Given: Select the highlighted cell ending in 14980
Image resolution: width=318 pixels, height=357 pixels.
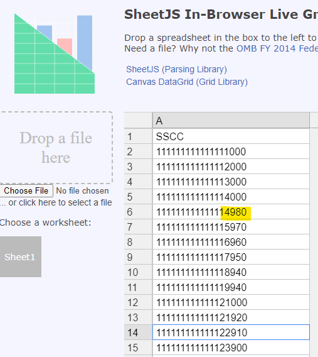Looking at the screenshot, I should pos(231,212).
